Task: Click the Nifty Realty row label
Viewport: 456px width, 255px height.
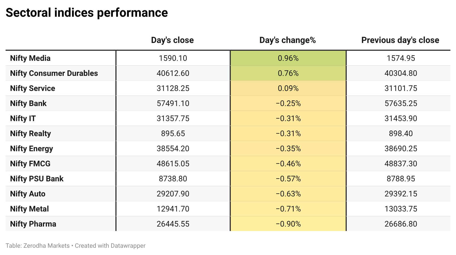Action: (30, 133)
